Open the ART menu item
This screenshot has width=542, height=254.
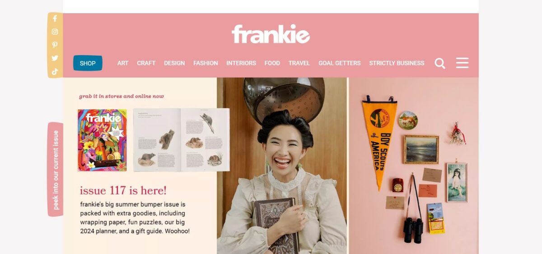coord(123,63)
